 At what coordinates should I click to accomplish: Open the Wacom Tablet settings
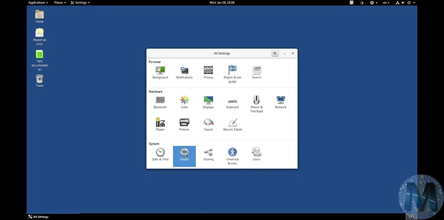[233, 125]
